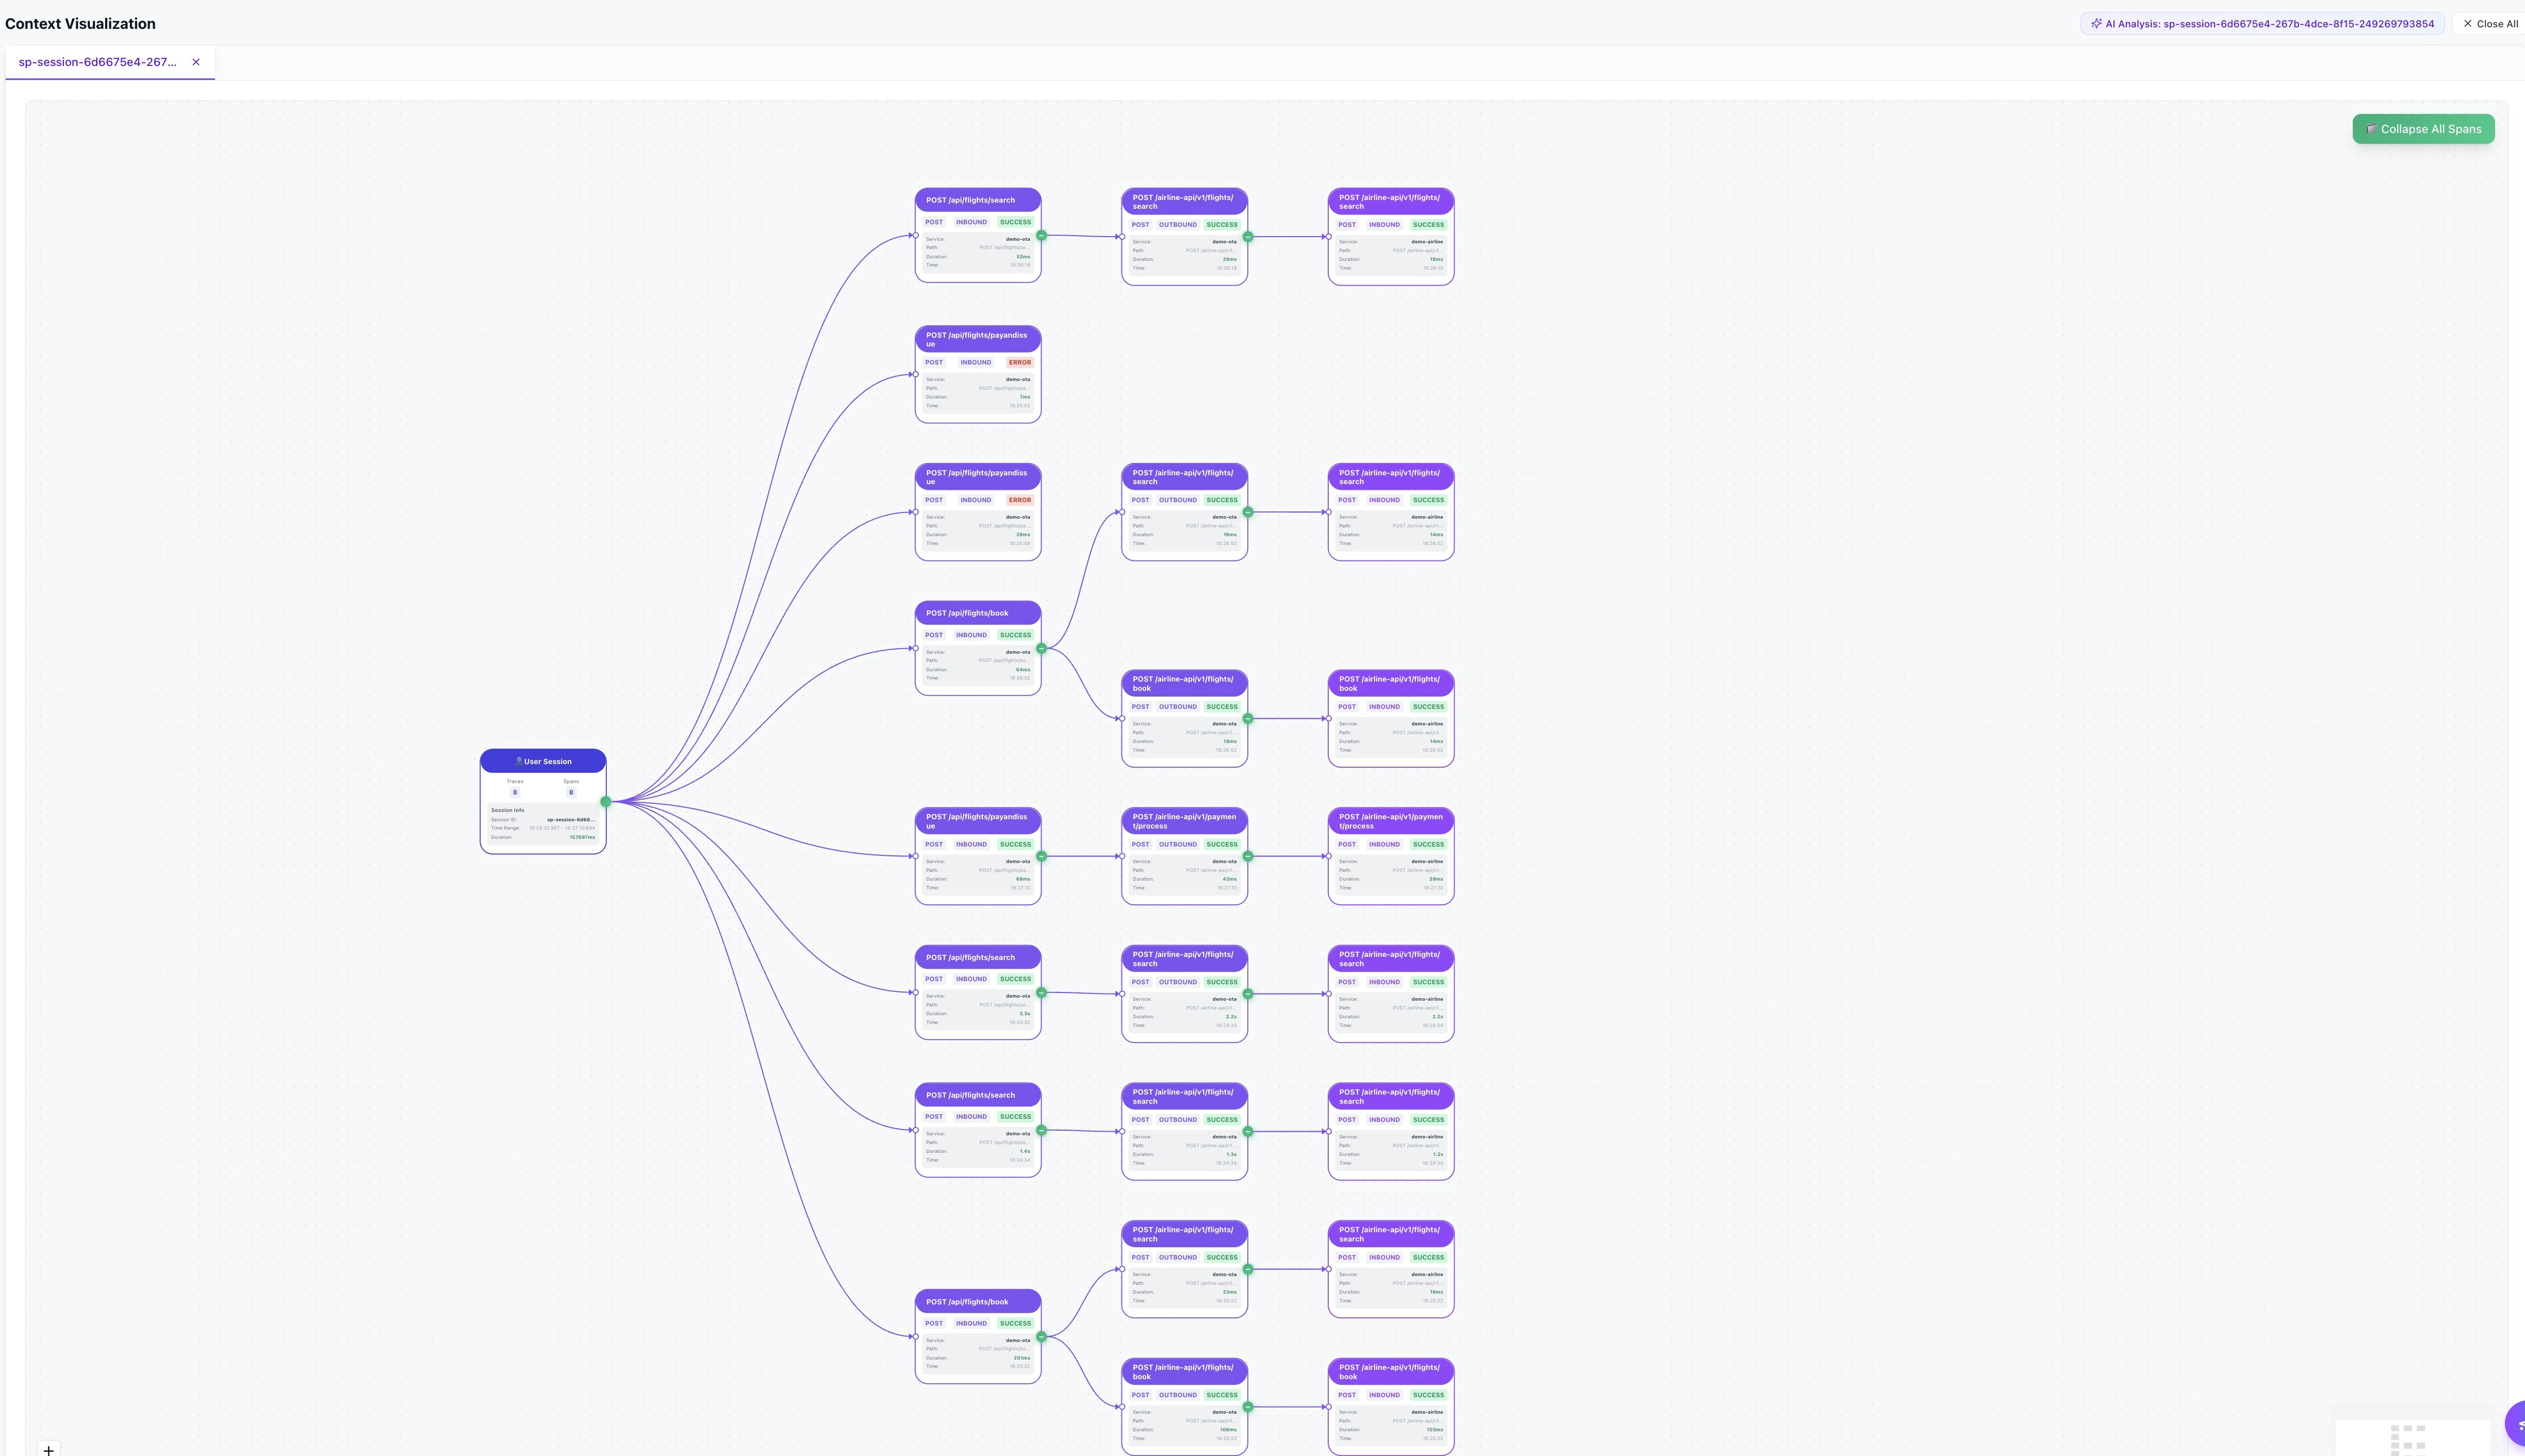This screenshot has height=1456, width=2525.
Task: Click the Close All X icon
Action: [x=2467, y=24]
